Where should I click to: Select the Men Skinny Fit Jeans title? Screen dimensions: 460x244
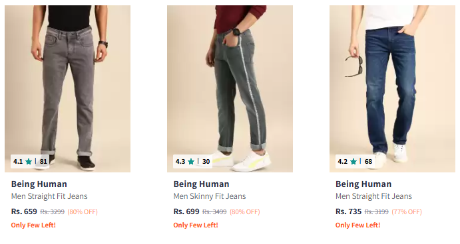[210, 196]
